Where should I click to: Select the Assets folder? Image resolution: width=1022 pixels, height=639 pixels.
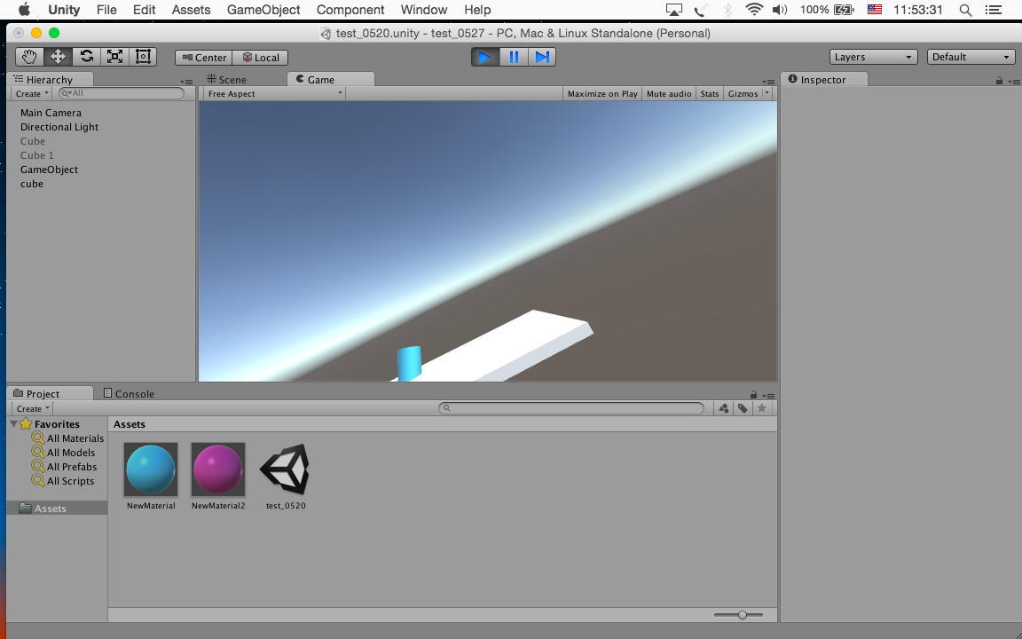tap(58, 508)
